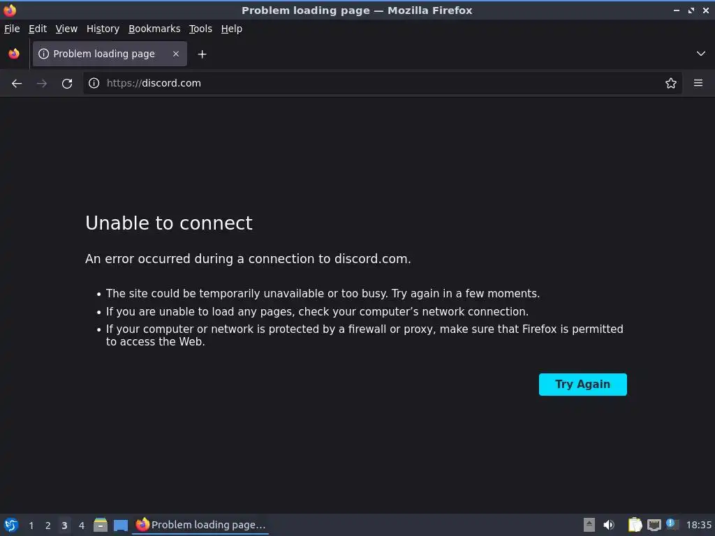Open the View menu
The width and height of the screenshot is (715, 536).
(x=66, y=29)
